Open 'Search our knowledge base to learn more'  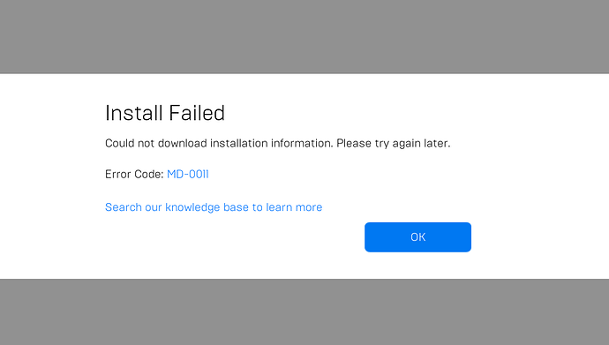[214, 207]
